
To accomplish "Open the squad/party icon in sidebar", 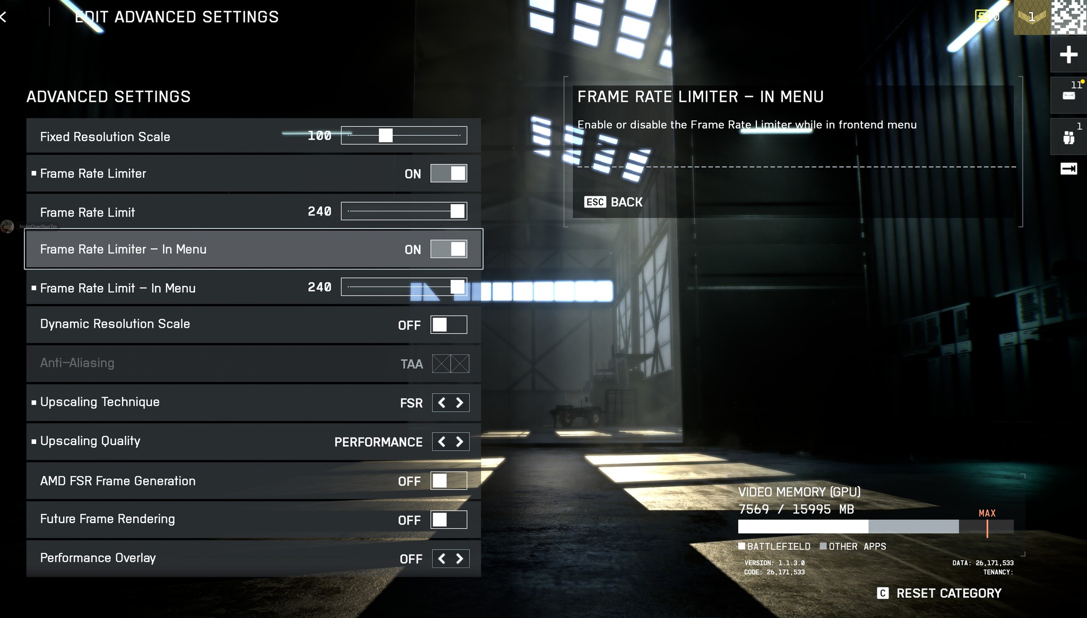I will click(1068, 137).
